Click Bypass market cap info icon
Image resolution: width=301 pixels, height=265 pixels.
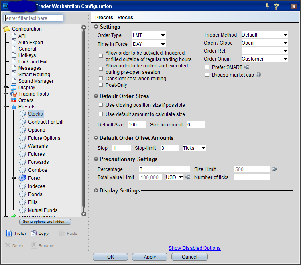[x=258, y=75]
